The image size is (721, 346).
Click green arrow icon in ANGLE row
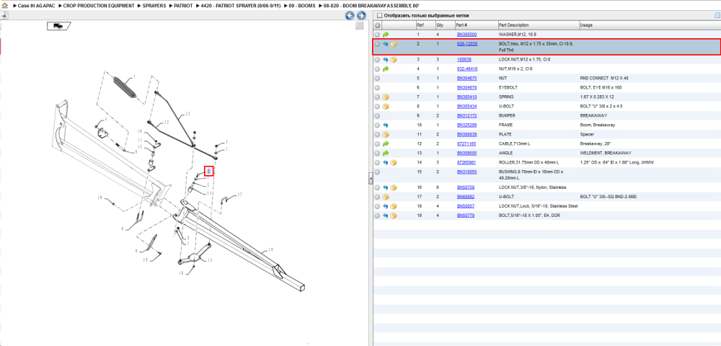tap(386, 153)
